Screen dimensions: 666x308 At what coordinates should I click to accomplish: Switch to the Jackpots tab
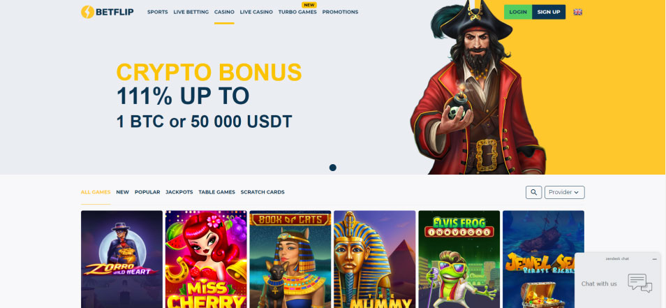click(179, 192)
